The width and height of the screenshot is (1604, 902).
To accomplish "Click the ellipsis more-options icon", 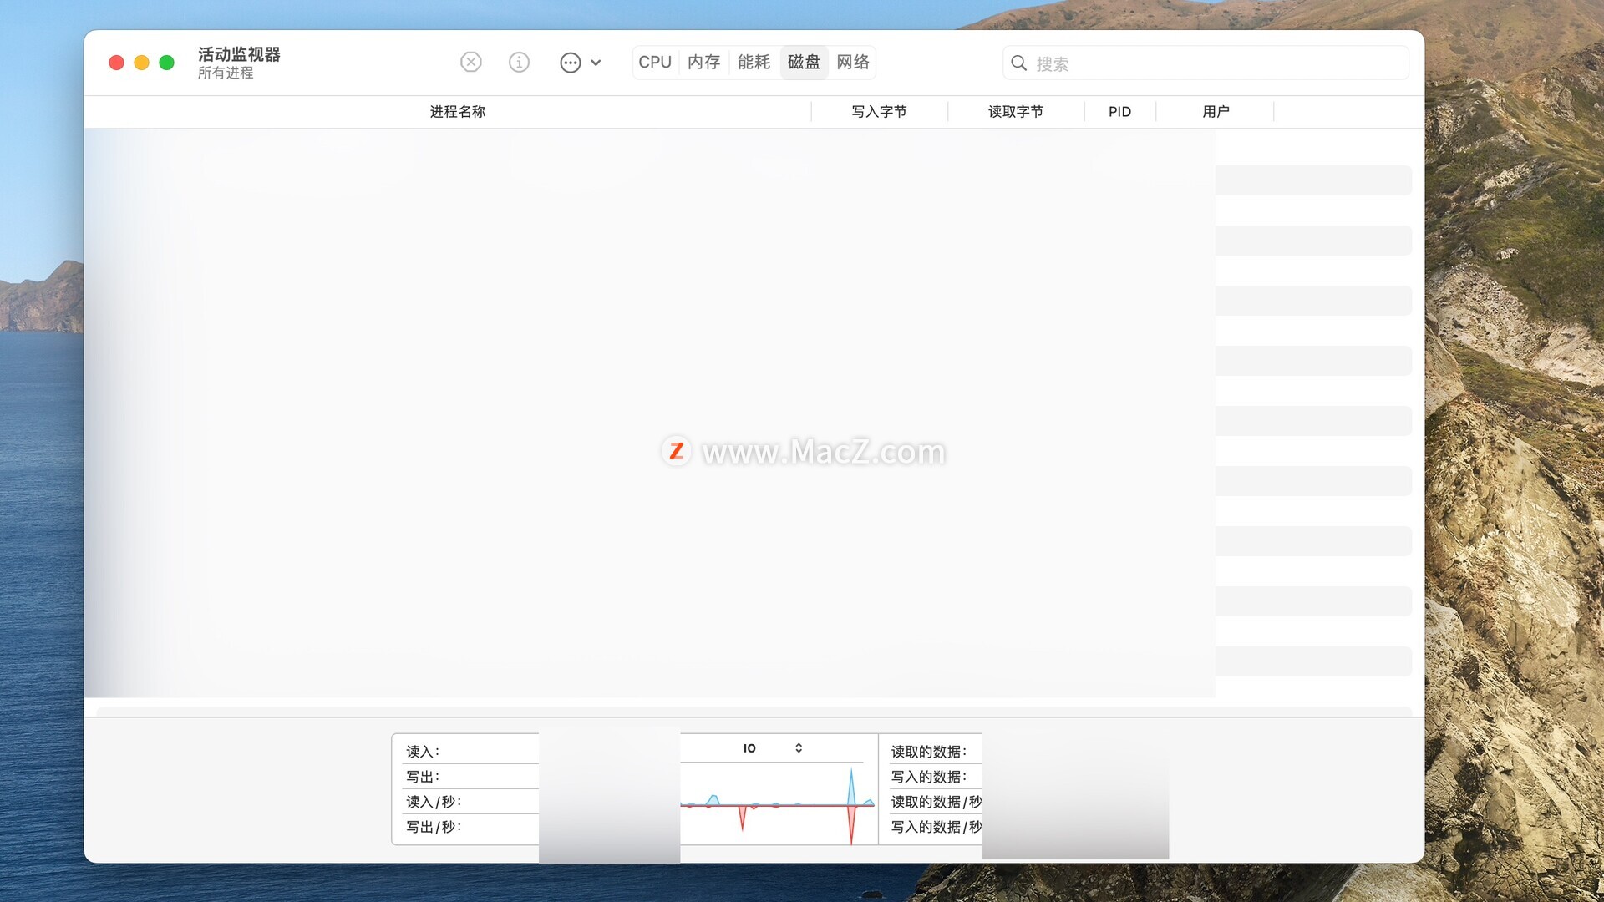I will [x=570, y=63].
